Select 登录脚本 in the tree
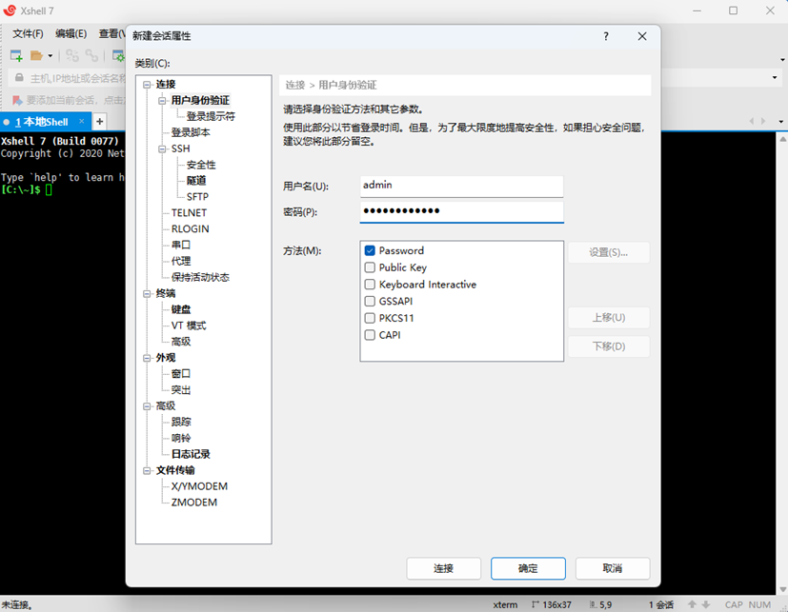The height and width of the screenshot is (612, 788). tap(191, 132)
